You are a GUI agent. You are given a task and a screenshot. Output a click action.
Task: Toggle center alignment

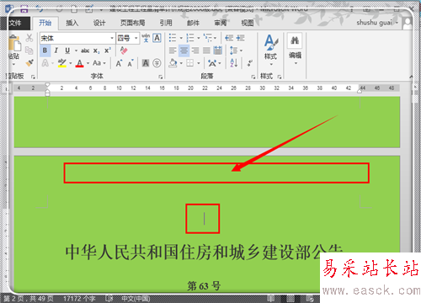pyautogui.click(x=184, y=50)
